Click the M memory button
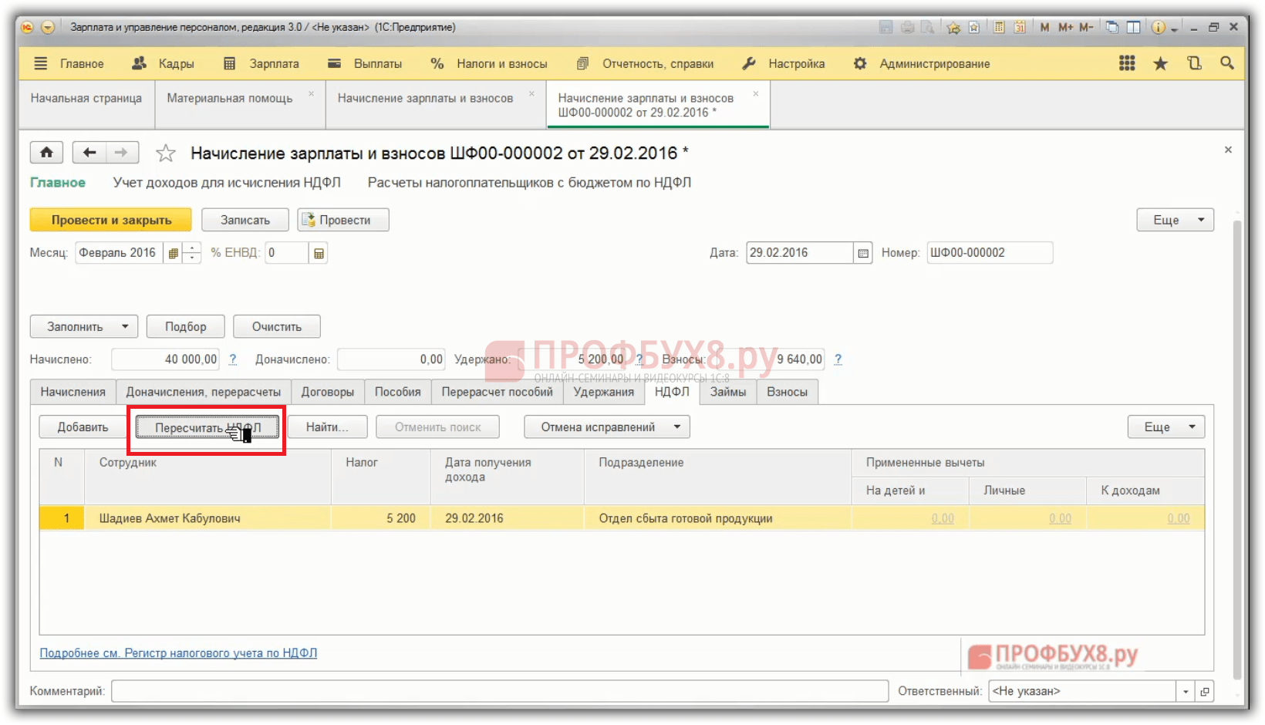Viewport: 1265px width, 725px height. (1044, 27)
